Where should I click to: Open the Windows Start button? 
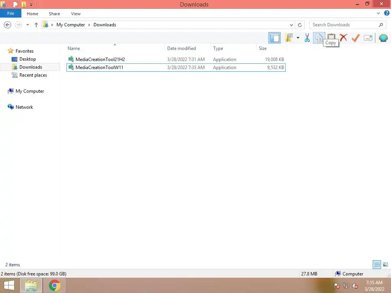pos(9,285)
